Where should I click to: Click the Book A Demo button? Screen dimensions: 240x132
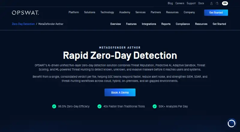[x=120, y=92]
